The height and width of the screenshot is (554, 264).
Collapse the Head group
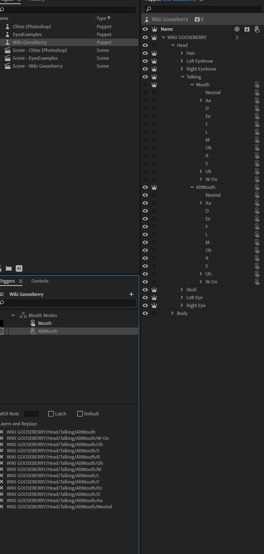pyautogui.click(x=173, y=45)
